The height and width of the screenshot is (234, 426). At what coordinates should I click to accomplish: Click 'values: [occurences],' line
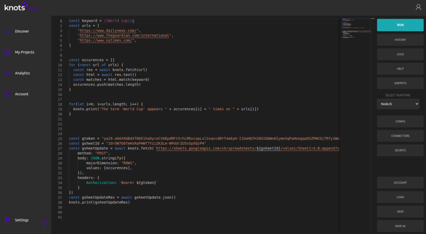pos(109,168)
